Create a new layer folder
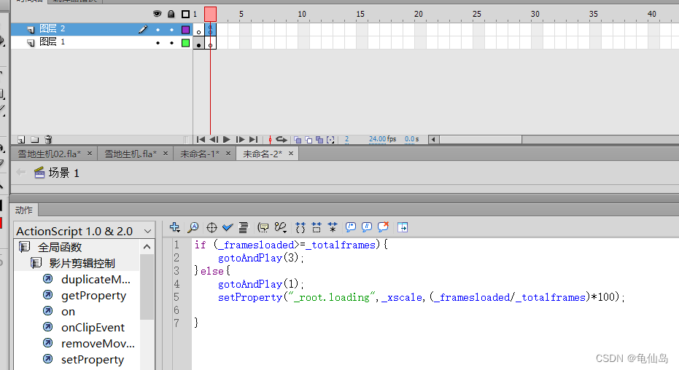 (35, 140)
